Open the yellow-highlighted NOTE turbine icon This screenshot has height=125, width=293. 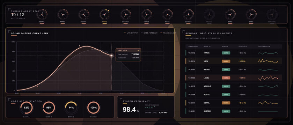[105, 14]
